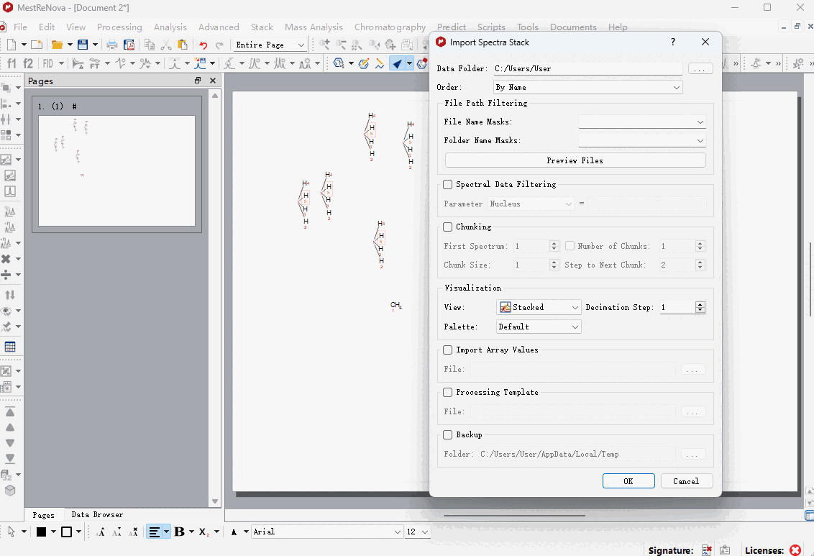Viewport: 814px width, 556px height.
Task: Toggle Bold text formatting
Action: tap(179, 532)
